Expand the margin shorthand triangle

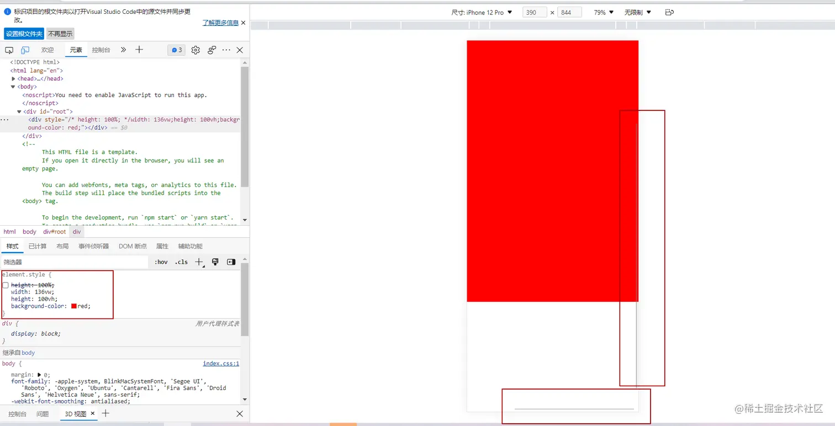coord(39,375)
